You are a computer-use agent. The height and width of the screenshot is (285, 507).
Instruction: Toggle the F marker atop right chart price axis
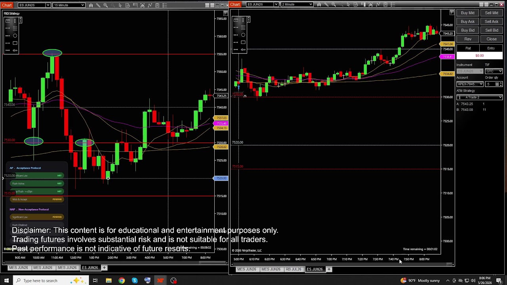452,13
